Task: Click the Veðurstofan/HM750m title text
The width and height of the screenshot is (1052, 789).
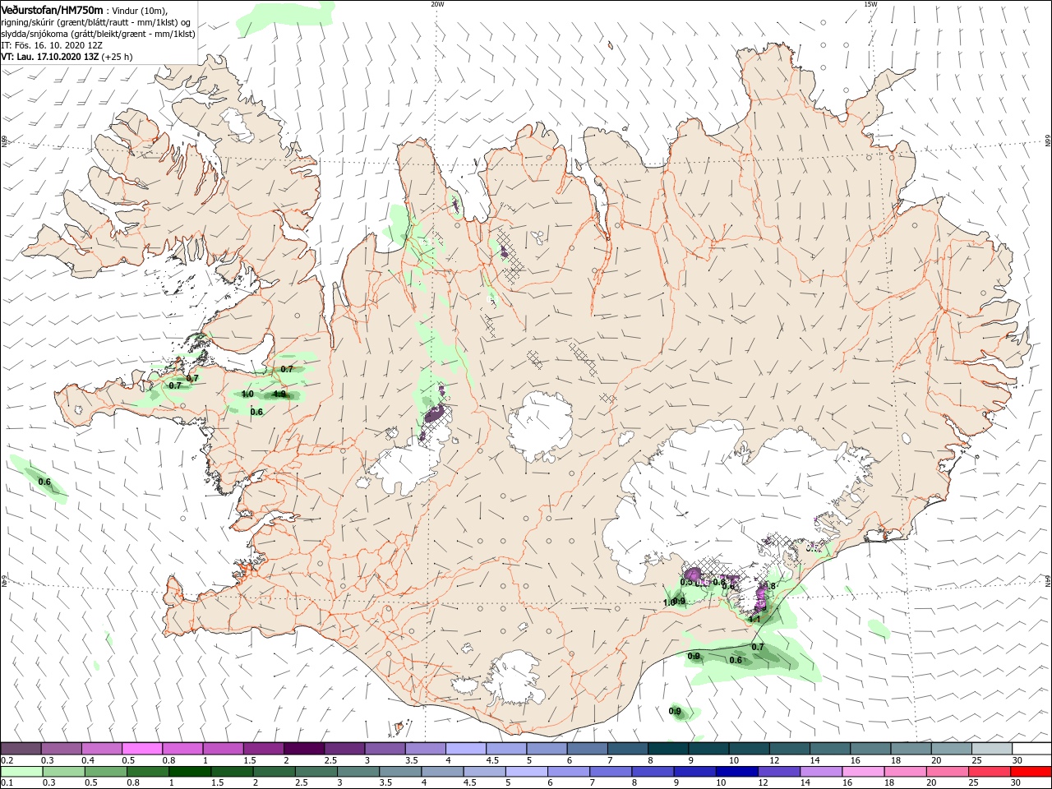Action: [52, 9]
